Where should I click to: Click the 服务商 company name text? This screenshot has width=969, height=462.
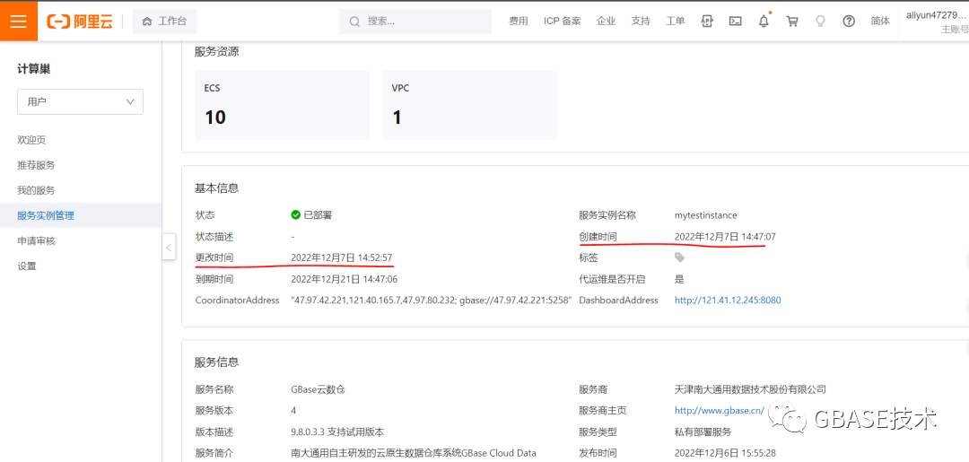[750, 389]
